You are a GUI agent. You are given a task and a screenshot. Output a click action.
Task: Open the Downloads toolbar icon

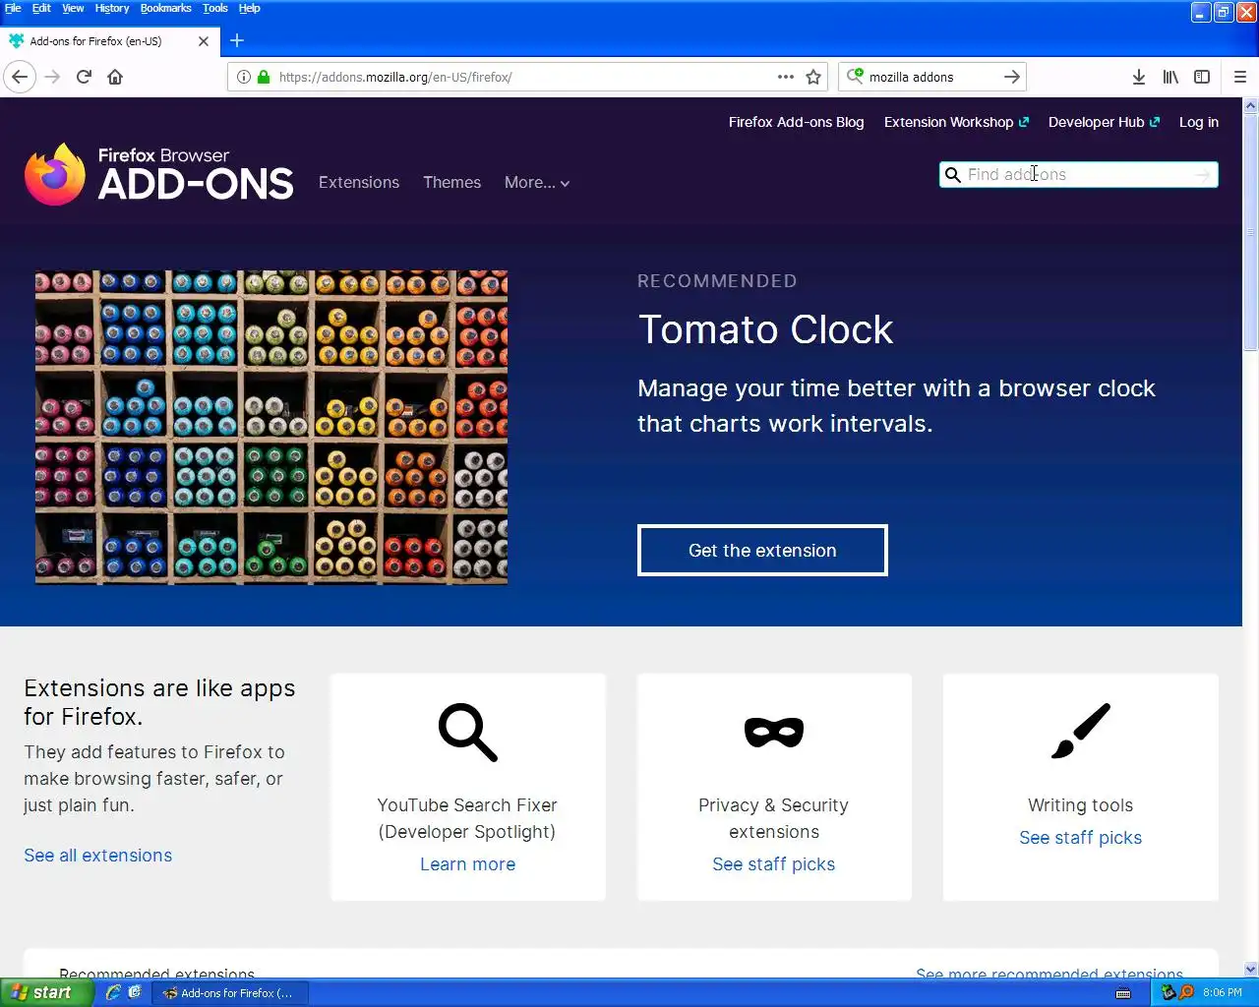[1138, 77]
